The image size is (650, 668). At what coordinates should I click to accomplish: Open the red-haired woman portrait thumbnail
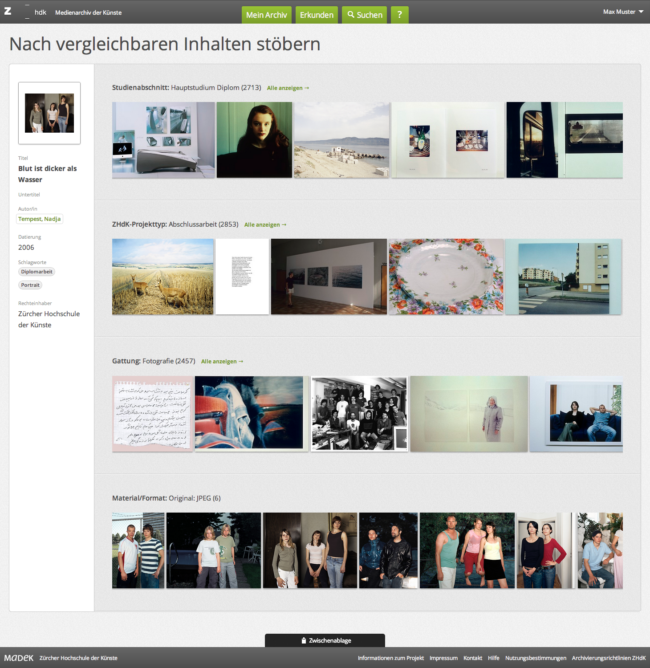pos(254,140)
